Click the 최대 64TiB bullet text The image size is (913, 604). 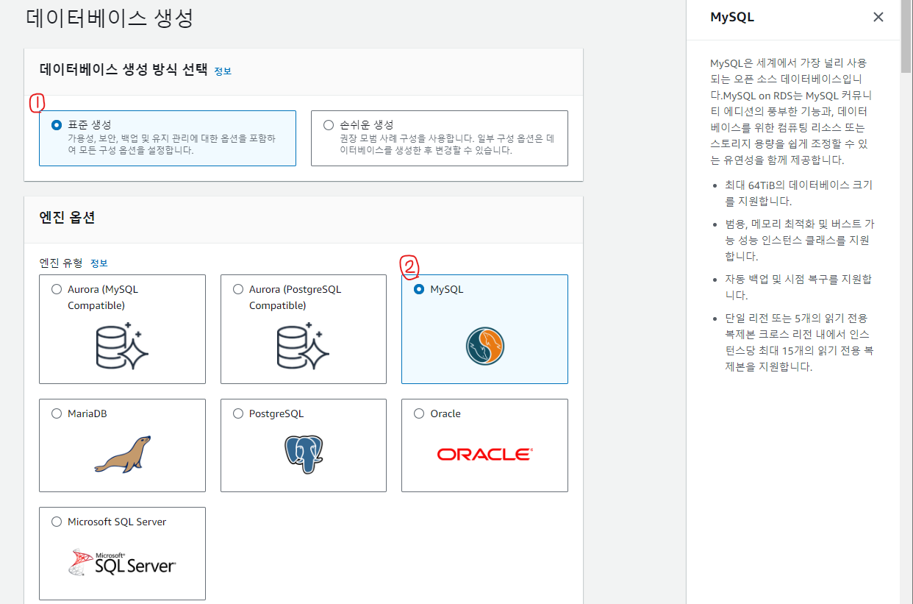point(799,193)
